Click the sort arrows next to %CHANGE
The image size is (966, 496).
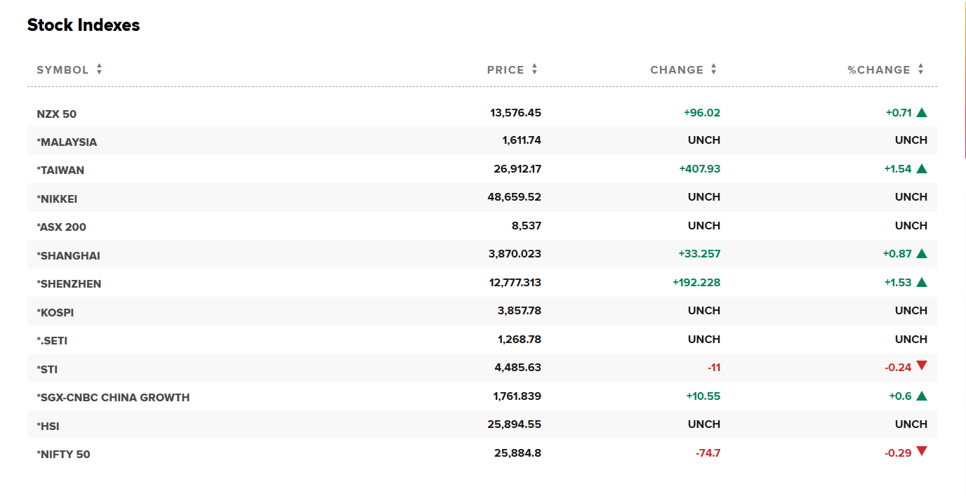point(920,69)
